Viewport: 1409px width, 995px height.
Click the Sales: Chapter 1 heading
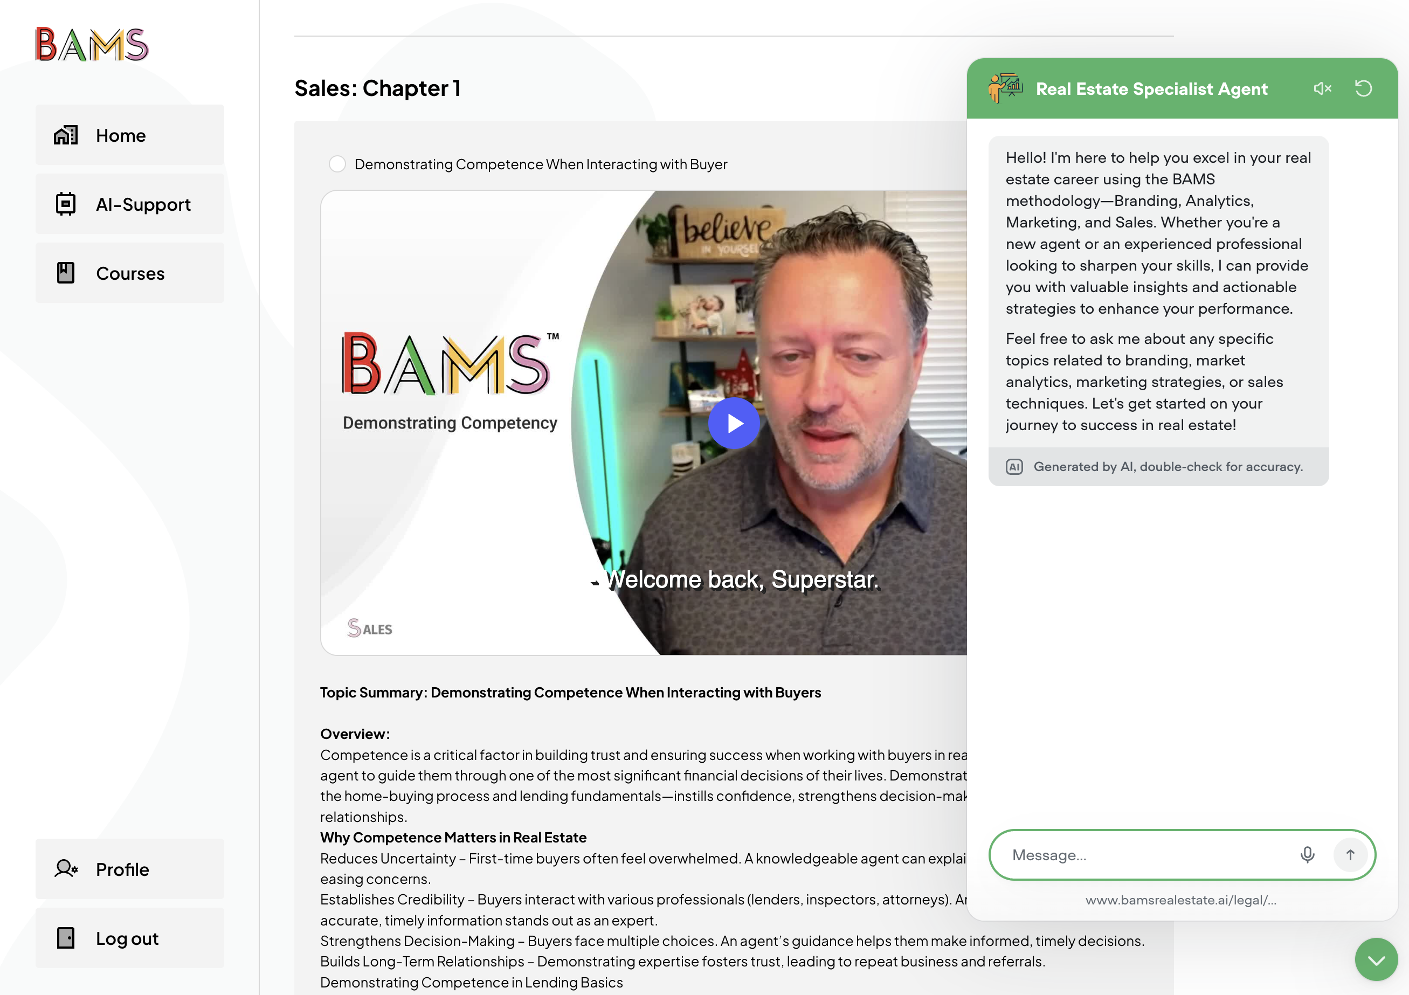[377, 88]
